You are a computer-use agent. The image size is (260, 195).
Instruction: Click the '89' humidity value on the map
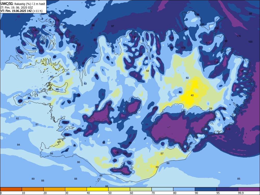tap(33, 179)
